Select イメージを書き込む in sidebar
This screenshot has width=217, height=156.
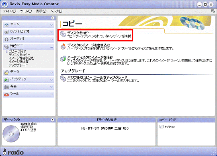click(21, 58)
